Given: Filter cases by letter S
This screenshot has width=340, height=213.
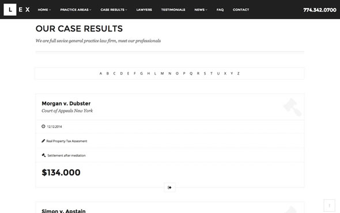Looking at the screenshot, I should [205, 73].
